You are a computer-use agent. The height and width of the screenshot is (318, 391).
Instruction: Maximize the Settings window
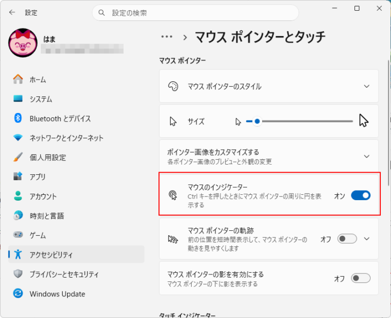[x=357, y=9]
